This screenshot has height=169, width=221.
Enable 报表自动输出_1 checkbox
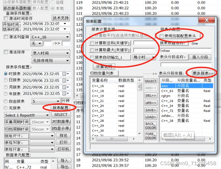click(92, 57)
